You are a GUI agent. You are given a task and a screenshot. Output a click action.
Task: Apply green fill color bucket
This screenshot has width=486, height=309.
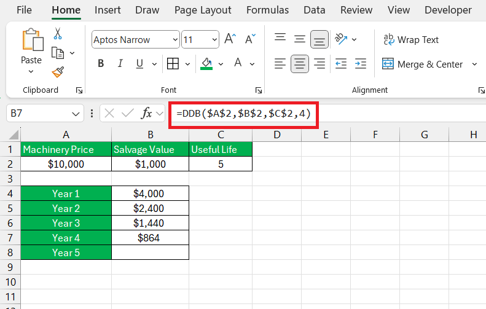[206, 64]
